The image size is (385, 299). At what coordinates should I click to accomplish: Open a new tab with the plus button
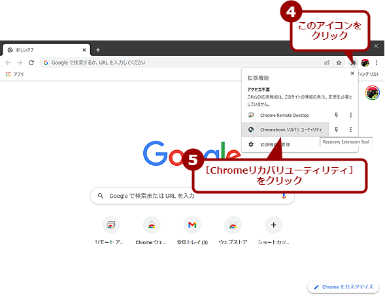(x=98, y=50)
